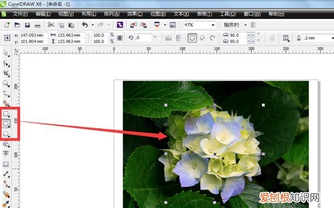The image size is (334, 208).
Task: Click the rotation angle input field
Action: (x=143, y=38)
